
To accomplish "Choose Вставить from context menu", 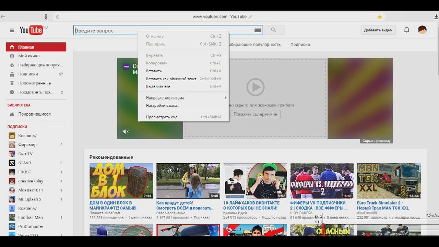I will (183, 71).
